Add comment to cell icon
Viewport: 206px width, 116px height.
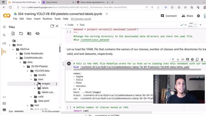point(187,59)
